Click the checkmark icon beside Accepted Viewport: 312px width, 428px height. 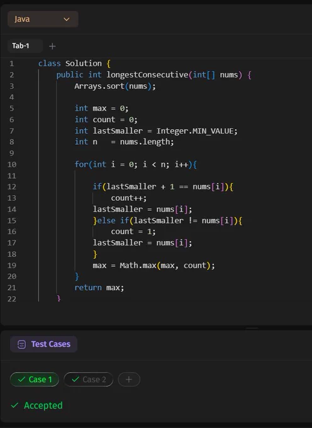pos(14,405)
